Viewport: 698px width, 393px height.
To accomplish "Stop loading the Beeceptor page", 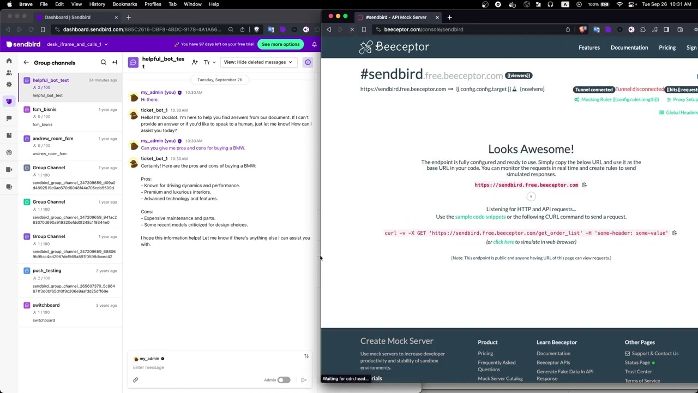I will coord(352,29).
